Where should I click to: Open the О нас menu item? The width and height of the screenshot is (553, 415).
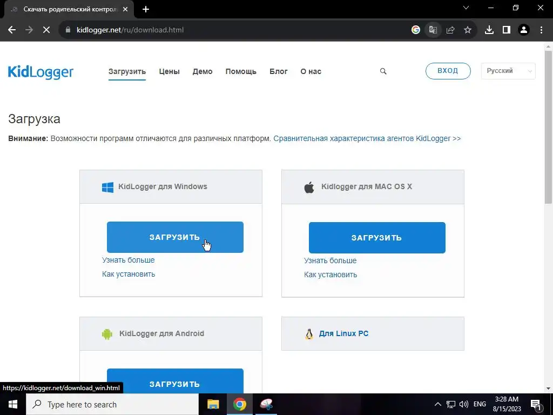(x=311, y=71)
